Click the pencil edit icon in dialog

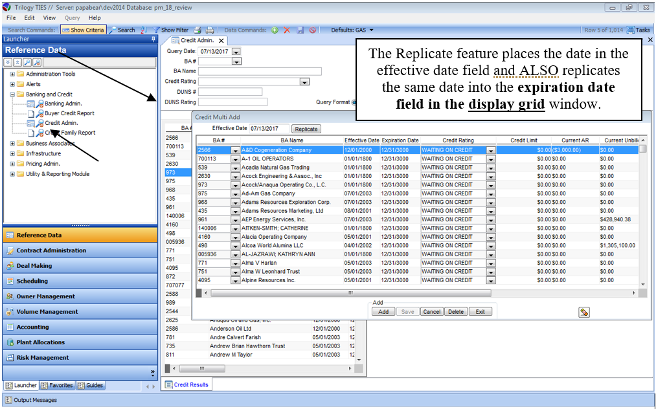(x=584, y=312)
